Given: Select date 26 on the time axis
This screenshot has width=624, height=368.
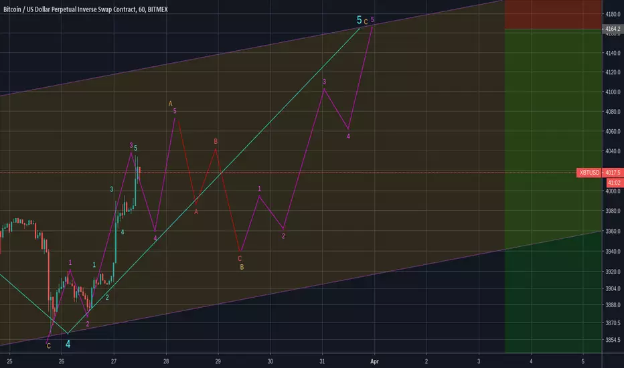Looking at the screenshot, I should (62, 361).
